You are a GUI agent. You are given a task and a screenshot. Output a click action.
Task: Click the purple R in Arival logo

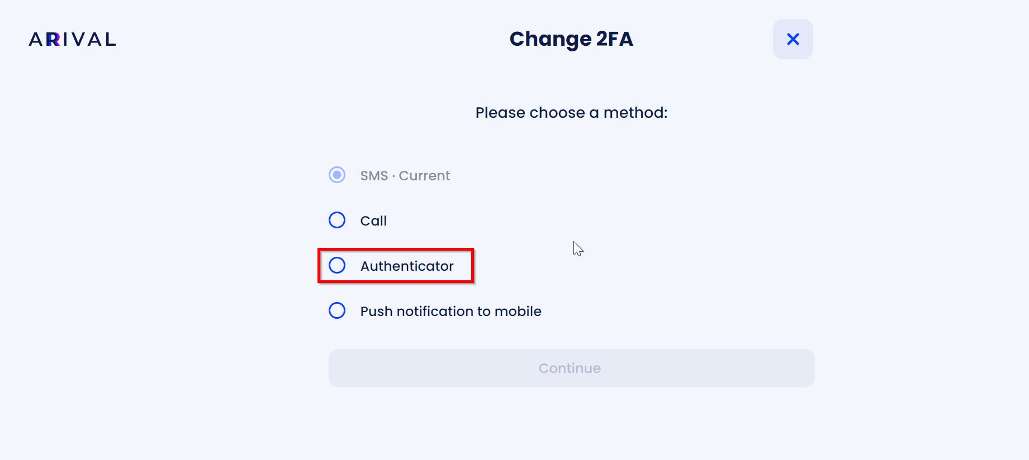tap(53, 39)
